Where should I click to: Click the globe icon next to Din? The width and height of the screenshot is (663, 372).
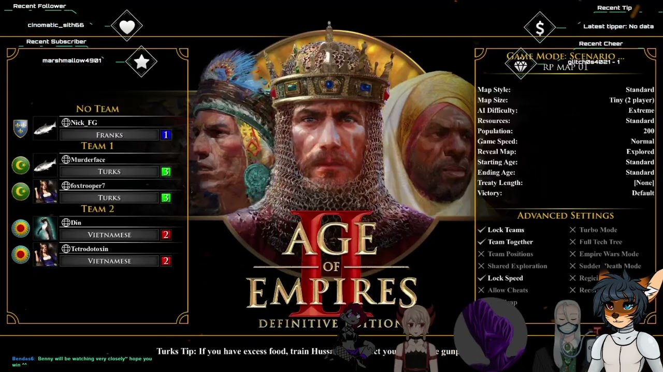point(66,222)
